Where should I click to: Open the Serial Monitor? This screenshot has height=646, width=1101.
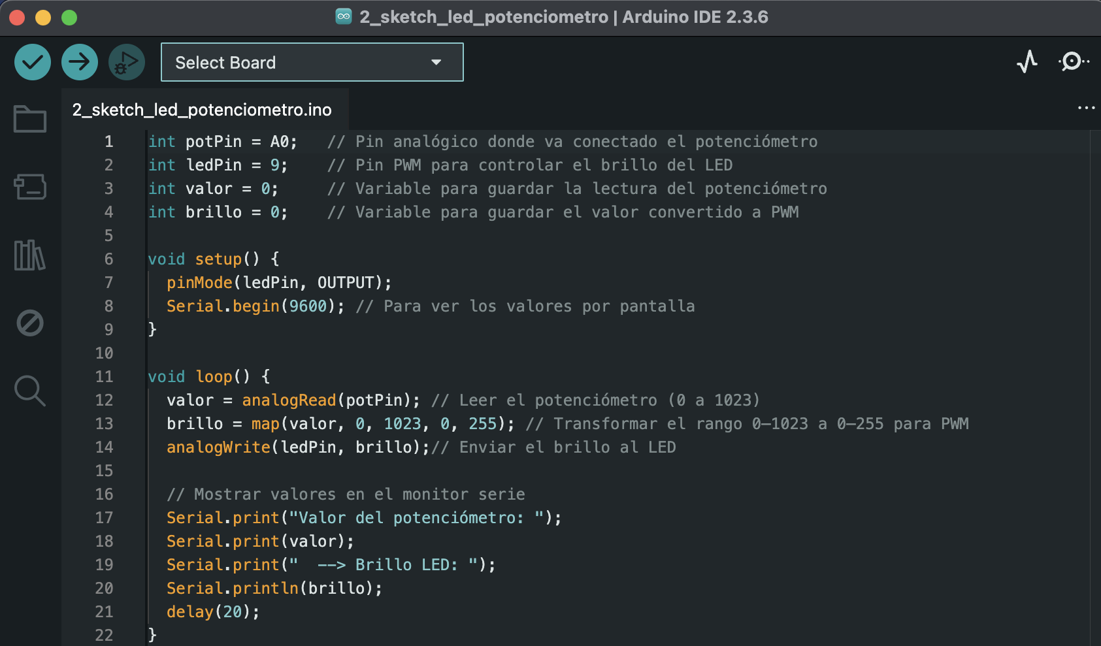click(x=1072, y=62)
